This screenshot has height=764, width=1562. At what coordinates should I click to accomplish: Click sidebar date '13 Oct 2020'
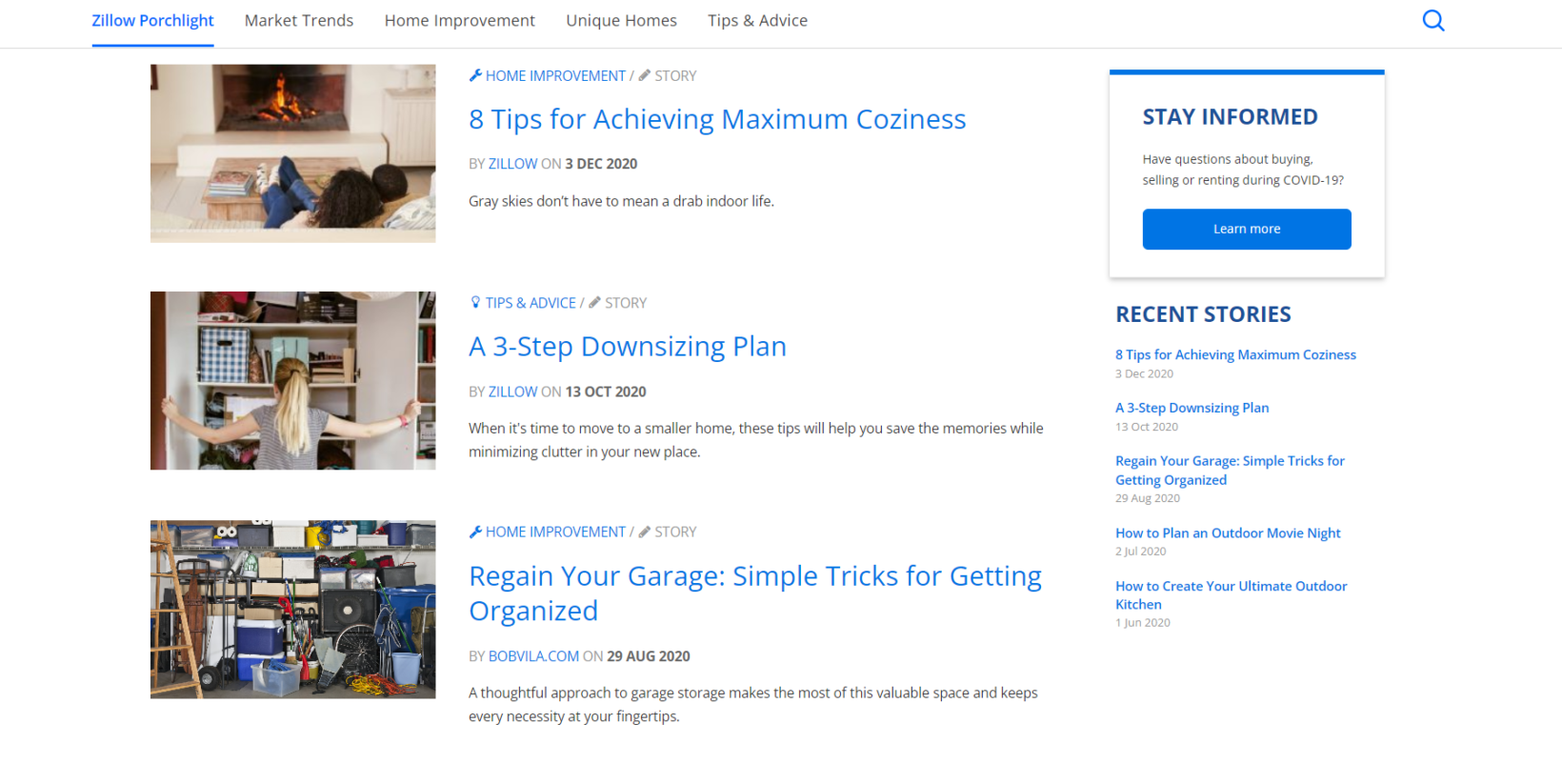click(x=1147, y=427)
